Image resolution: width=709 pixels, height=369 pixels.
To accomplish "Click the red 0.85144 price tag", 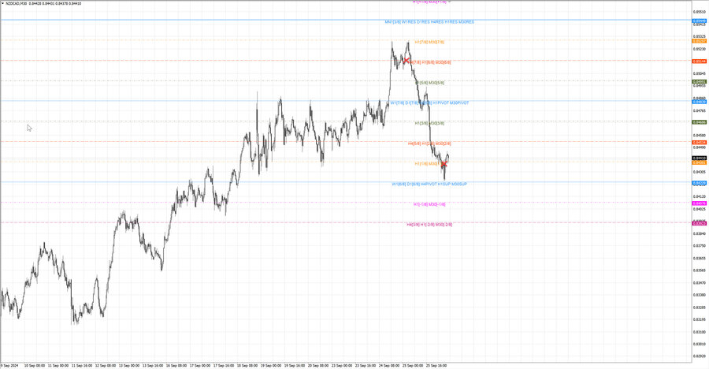I will pos(700,61).
